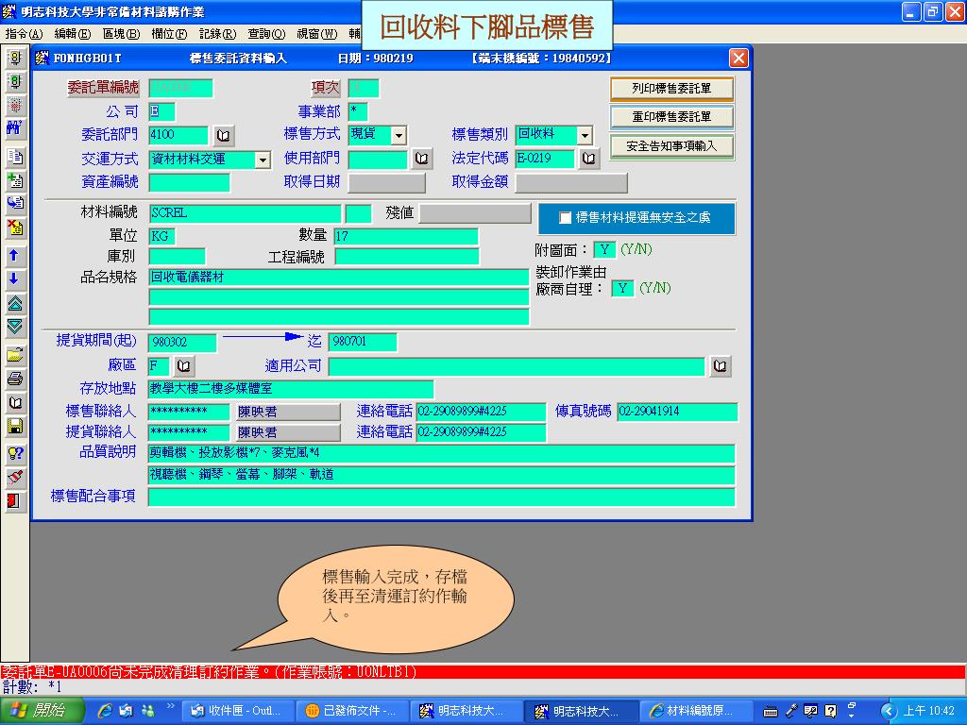Click the 品名規格 field 回收電儀器材
The image size is (967, 725).
[x=339, y=278]
